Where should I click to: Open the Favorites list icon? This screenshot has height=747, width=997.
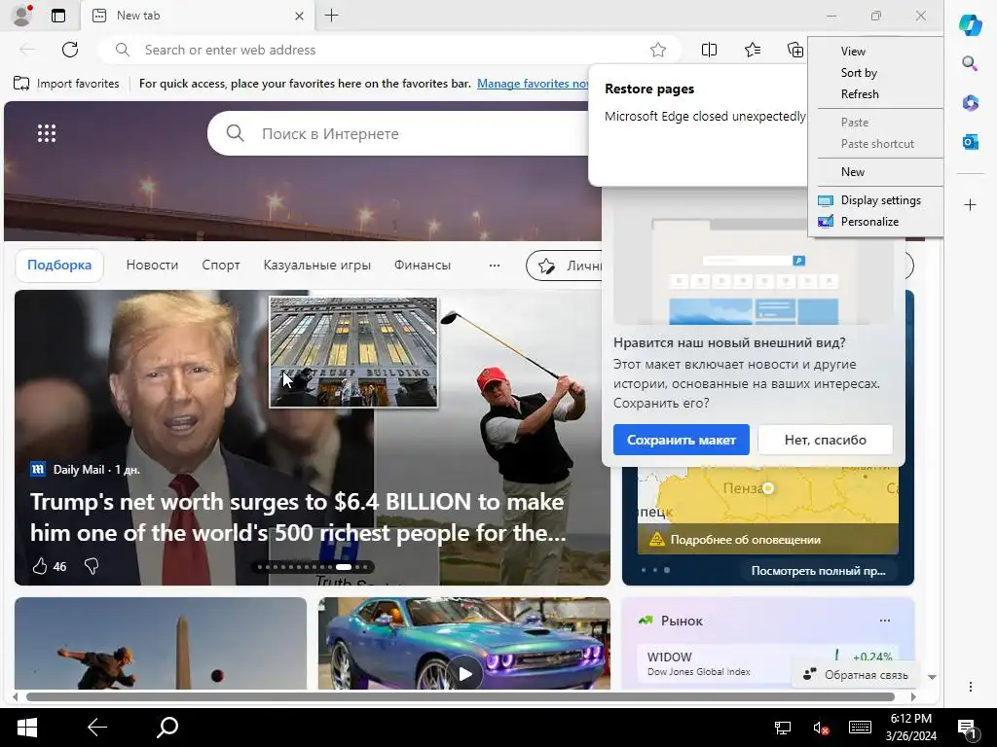coord(753,50)
